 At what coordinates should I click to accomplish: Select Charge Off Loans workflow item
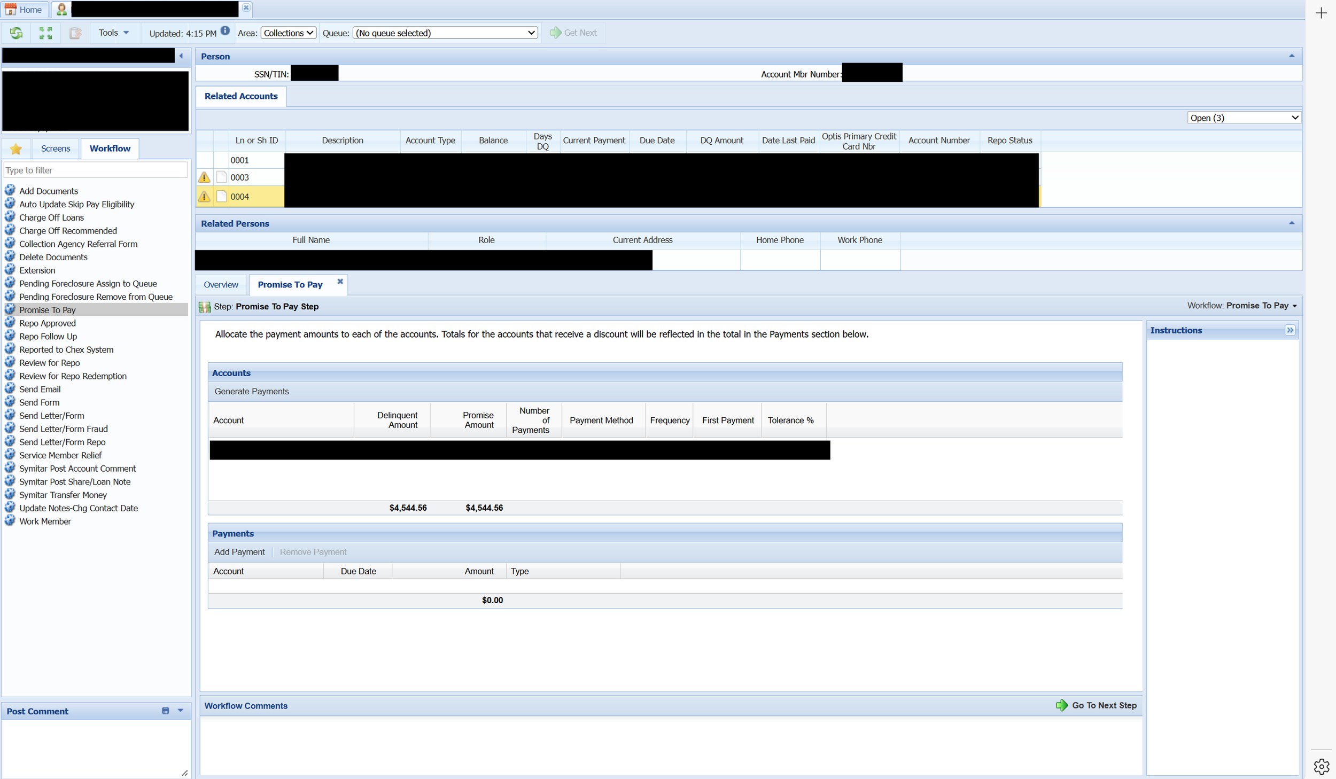pos(51,217)
